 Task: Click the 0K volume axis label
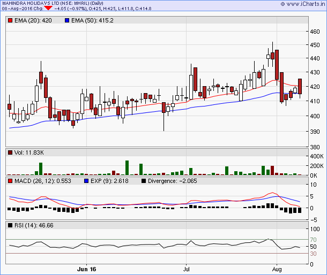314,175
